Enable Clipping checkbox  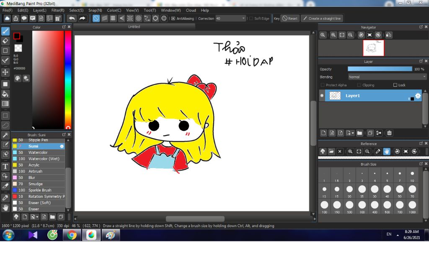[x=359, y=85]
